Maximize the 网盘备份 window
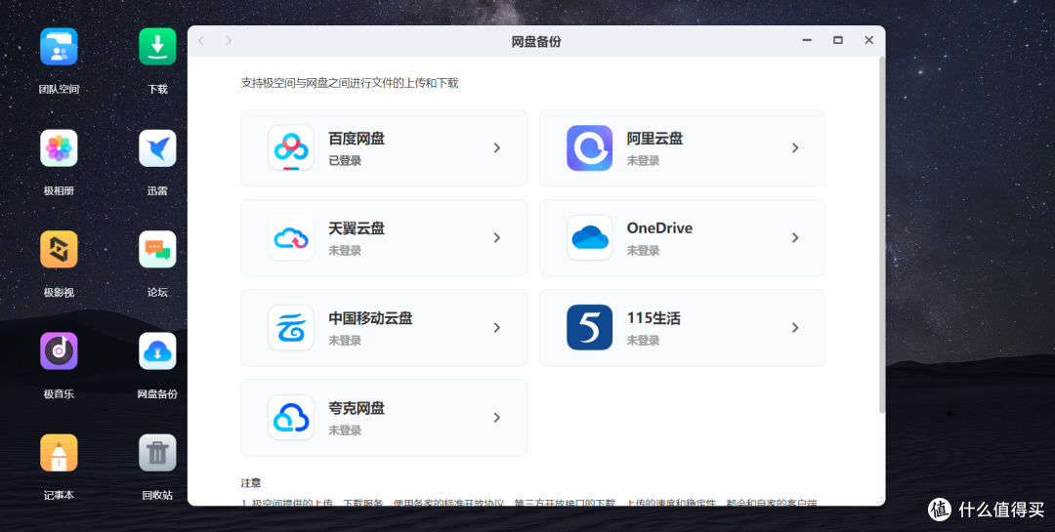The width and height of the screenshot is (1055, 532). tap(838, 40)
